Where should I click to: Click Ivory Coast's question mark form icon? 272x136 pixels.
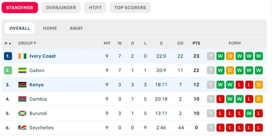click(x=211, y=56)
